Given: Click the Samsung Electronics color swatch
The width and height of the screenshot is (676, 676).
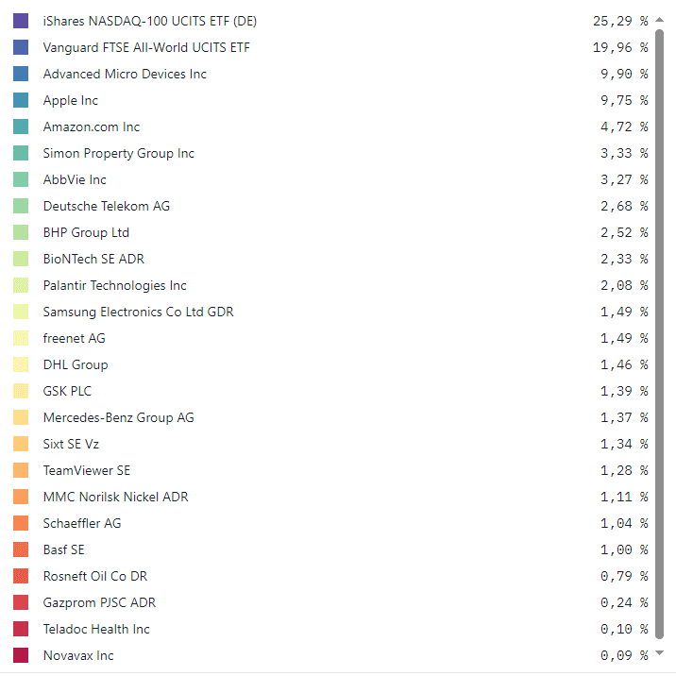Looking at the screenshot, I should (x=21, y=312).
